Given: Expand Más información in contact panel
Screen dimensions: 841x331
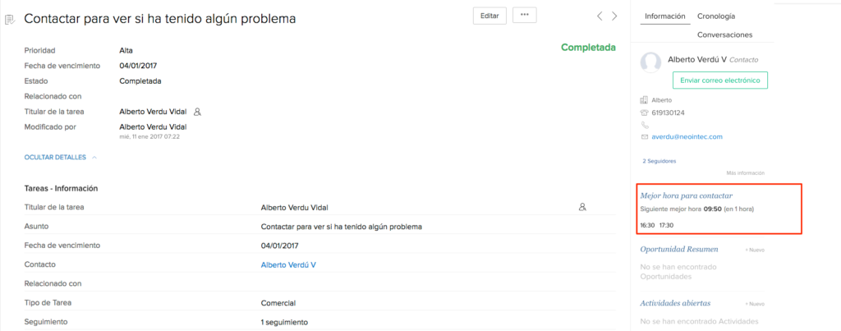Looking at the screenshot, I should (745, 172).
